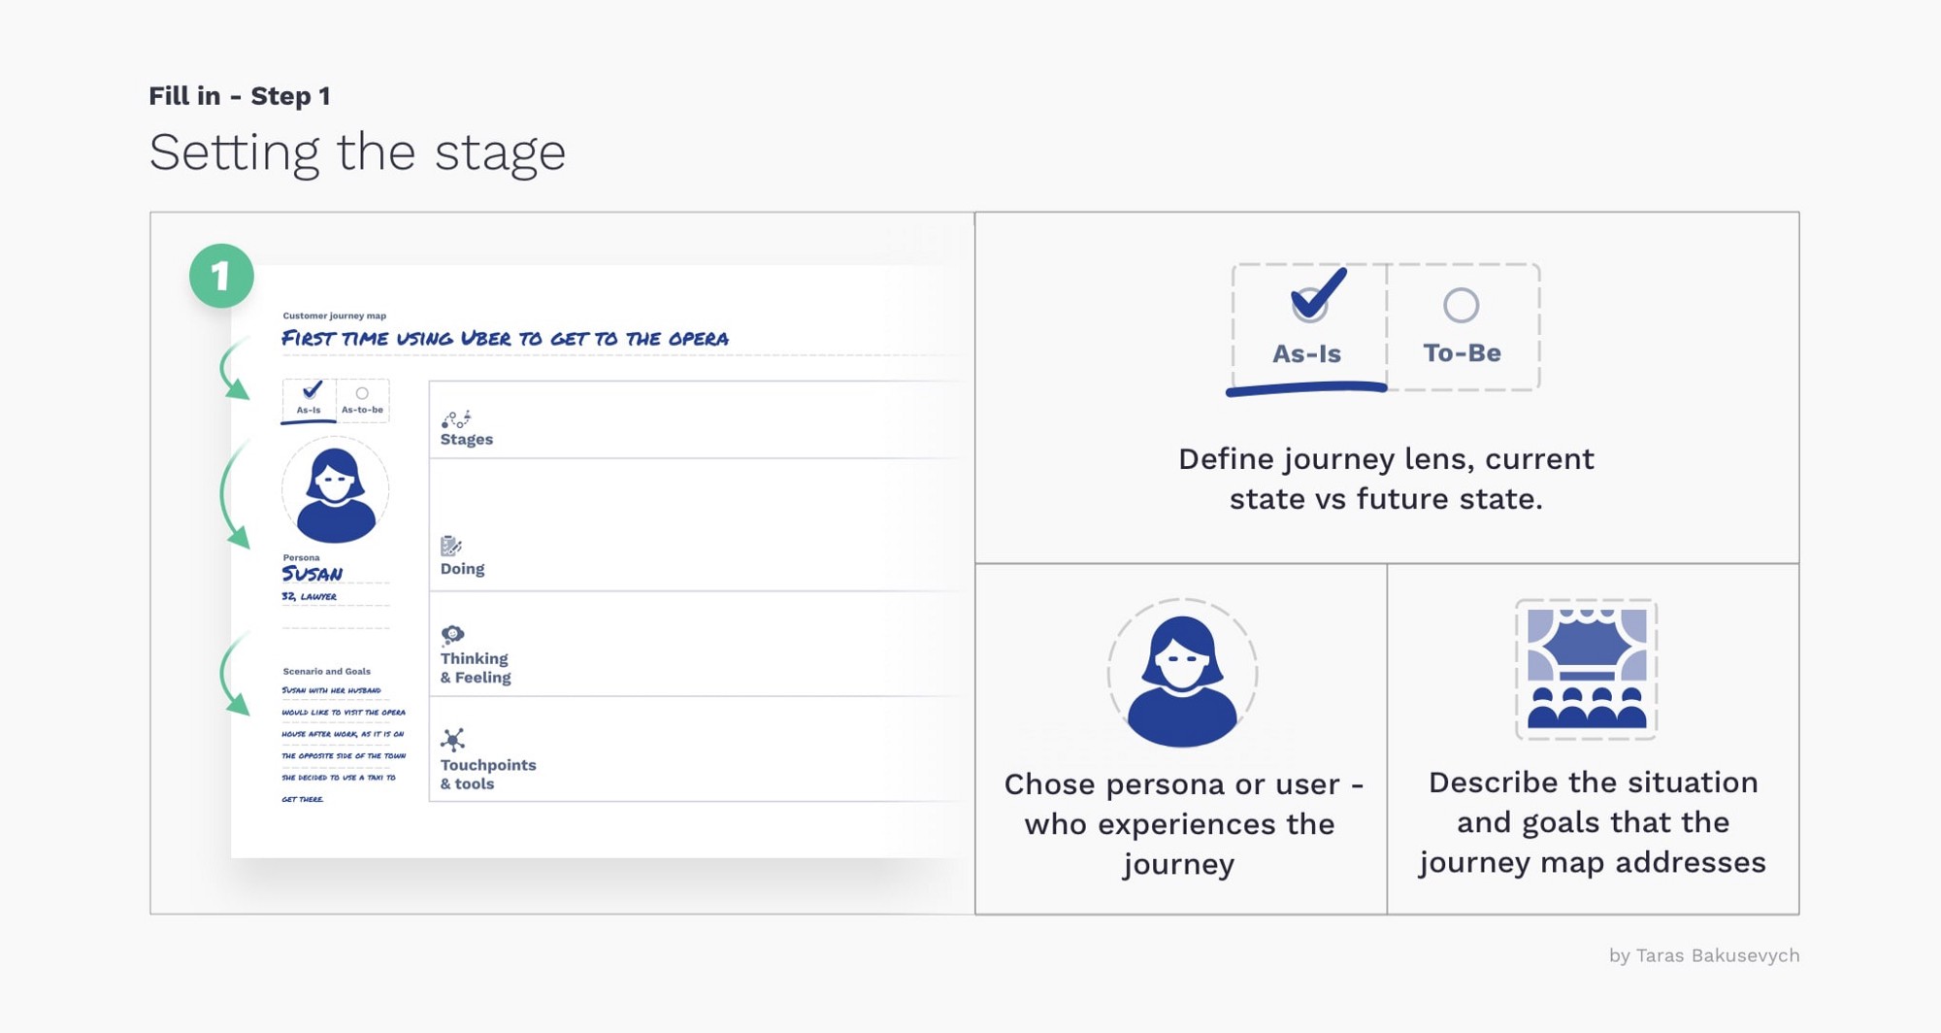Click the Doing checklist icon
Screen dimensions: 1941x1033
[x=450, y=546]
